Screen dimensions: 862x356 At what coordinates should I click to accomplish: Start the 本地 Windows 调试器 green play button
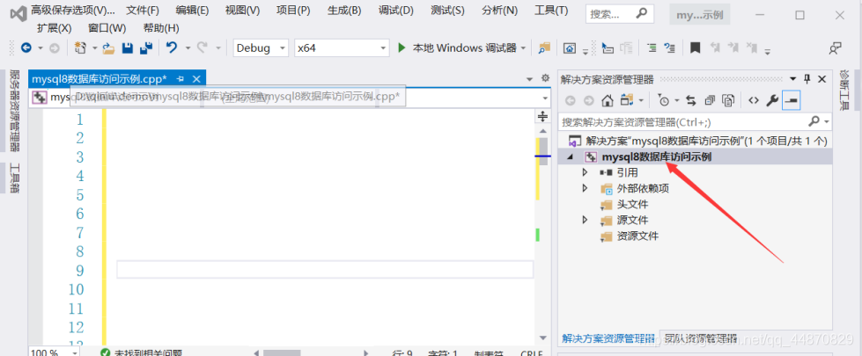(x=402, y=48)
